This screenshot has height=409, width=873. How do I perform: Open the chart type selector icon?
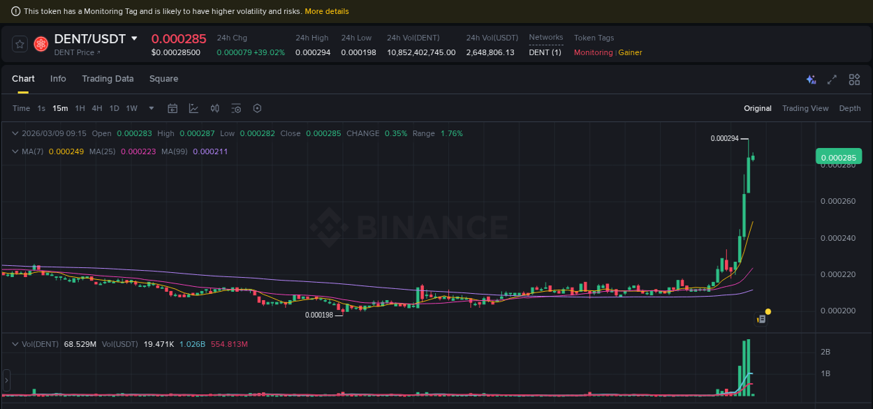click(x=193, y=108)
